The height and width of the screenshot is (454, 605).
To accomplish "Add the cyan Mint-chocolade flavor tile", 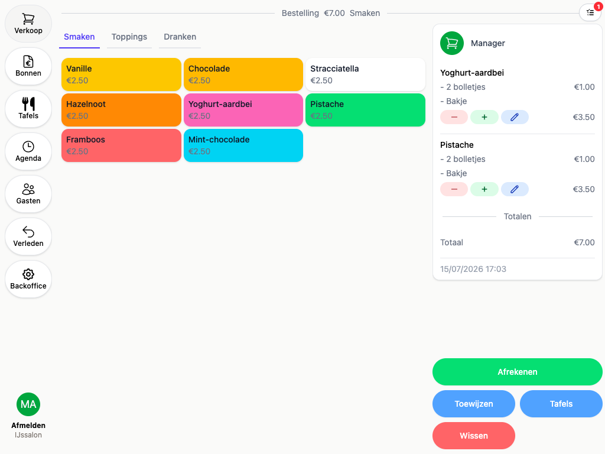I will (x=243, y=145).
